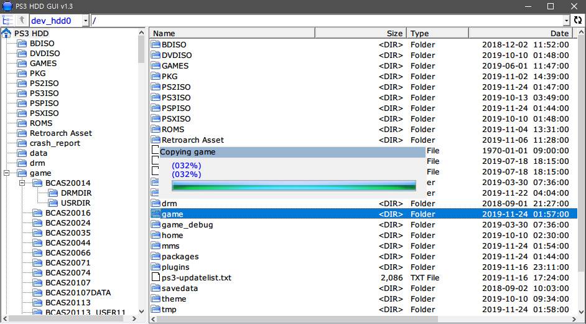The image size is (586, 324).
Task: Select Retroarch Asset in the folder tree
Action: (x=61, y=133)
